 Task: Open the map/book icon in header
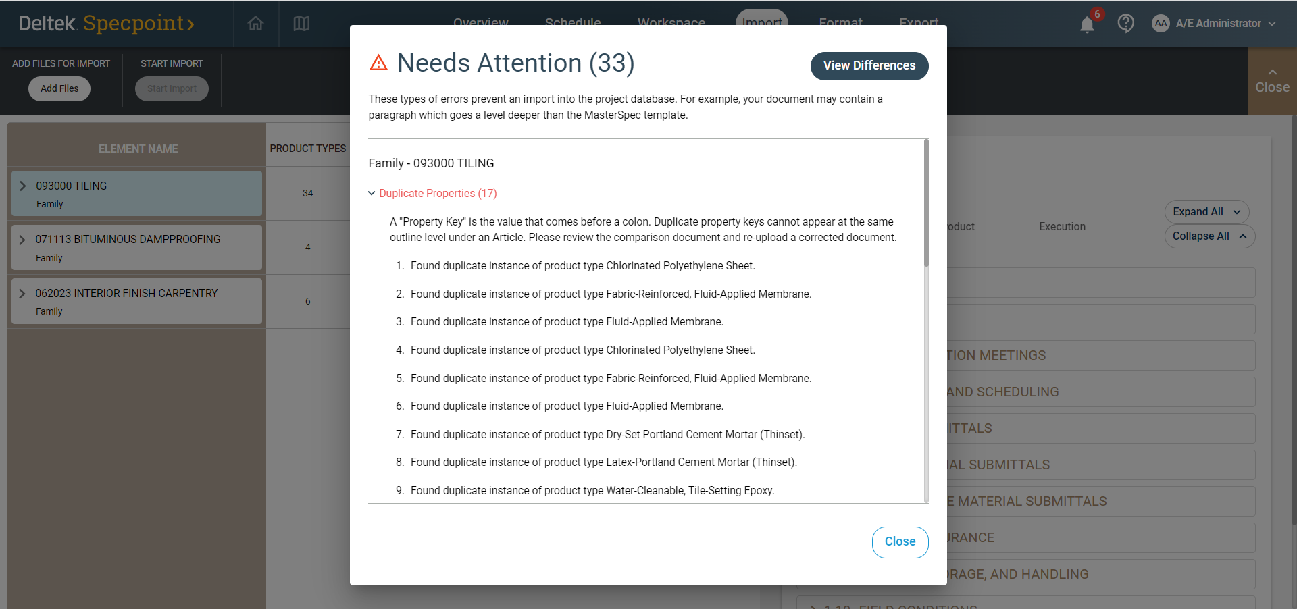(x=301, y=24)
